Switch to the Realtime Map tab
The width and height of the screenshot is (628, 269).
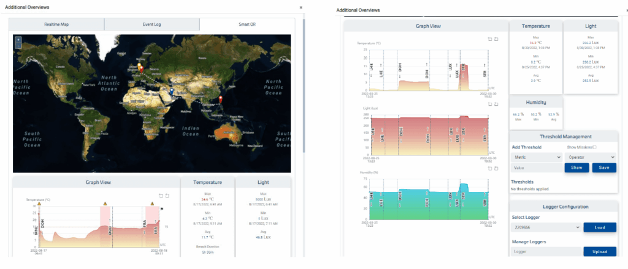pos(56,24)
